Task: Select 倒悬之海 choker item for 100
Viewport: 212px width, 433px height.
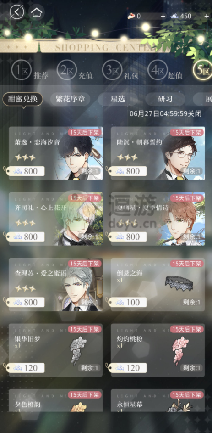Action: pos(158,284)
